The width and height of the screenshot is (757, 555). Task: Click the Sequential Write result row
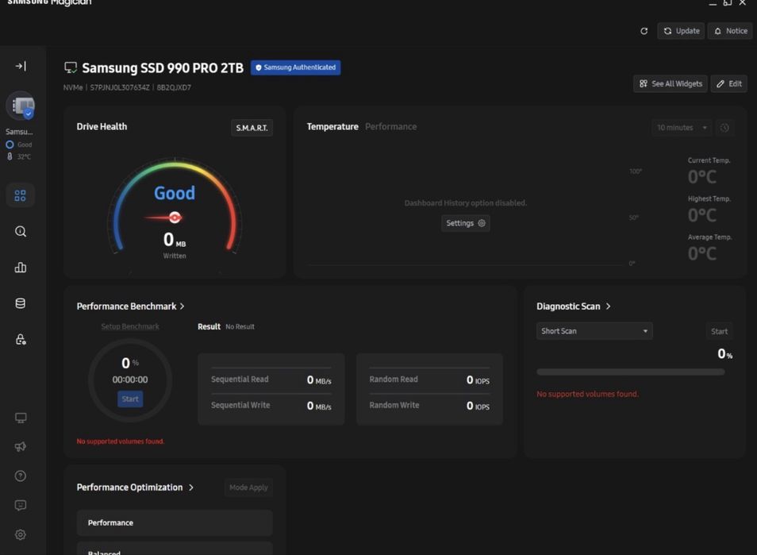pos(271,405)
